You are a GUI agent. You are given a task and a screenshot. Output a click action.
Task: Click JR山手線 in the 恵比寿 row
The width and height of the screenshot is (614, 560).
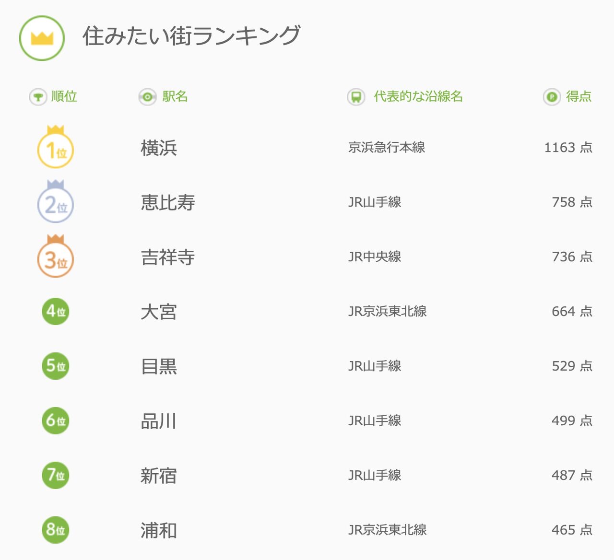[375, 202]
